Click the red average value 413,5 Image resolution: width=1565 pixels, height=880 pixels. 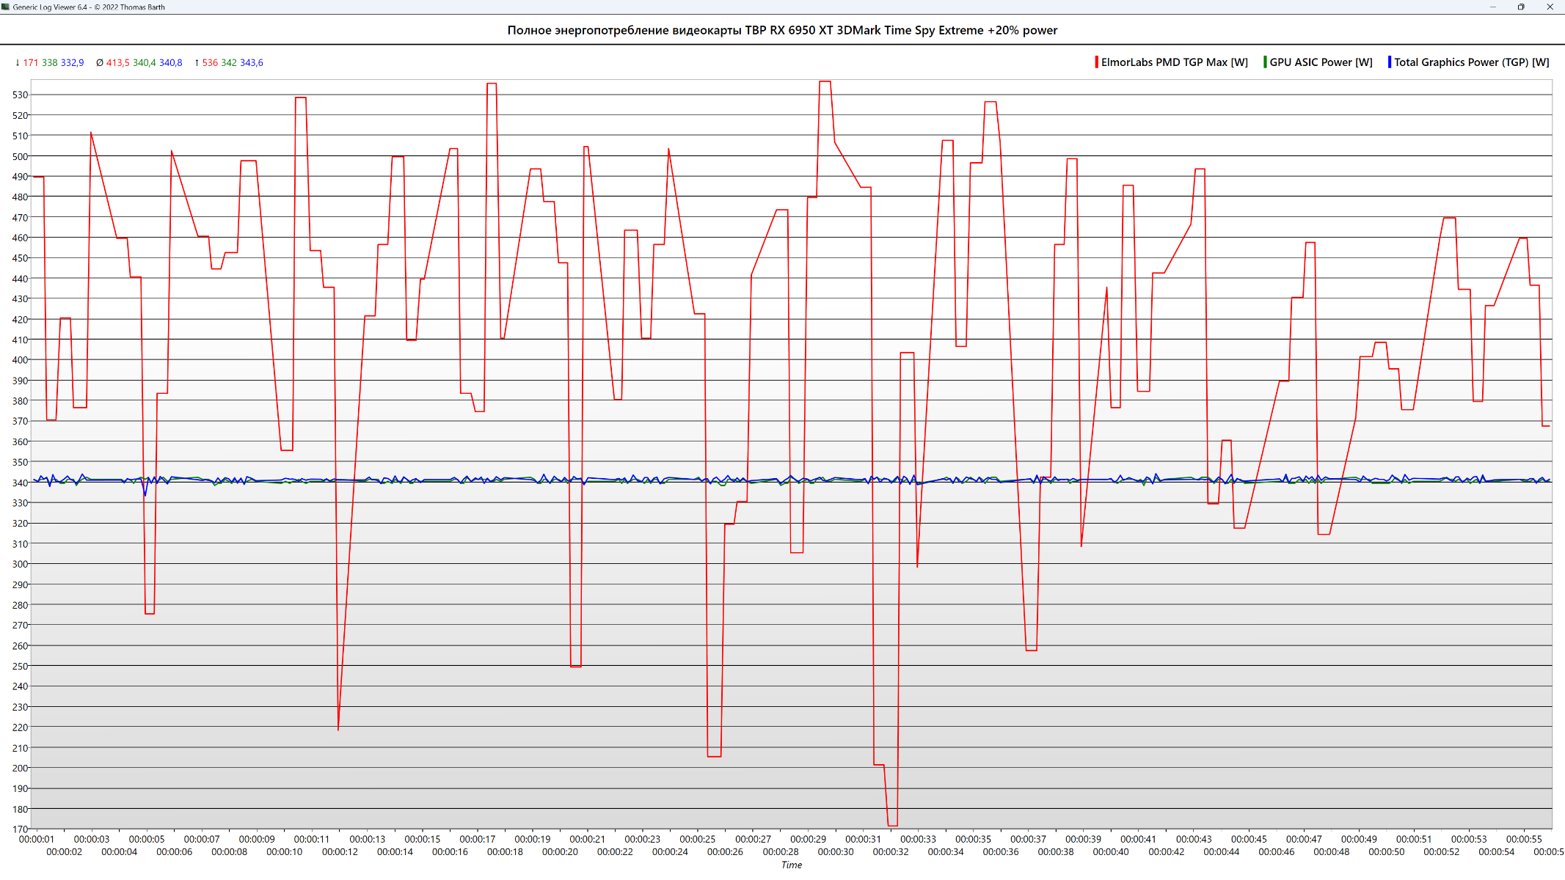[118, 63]
